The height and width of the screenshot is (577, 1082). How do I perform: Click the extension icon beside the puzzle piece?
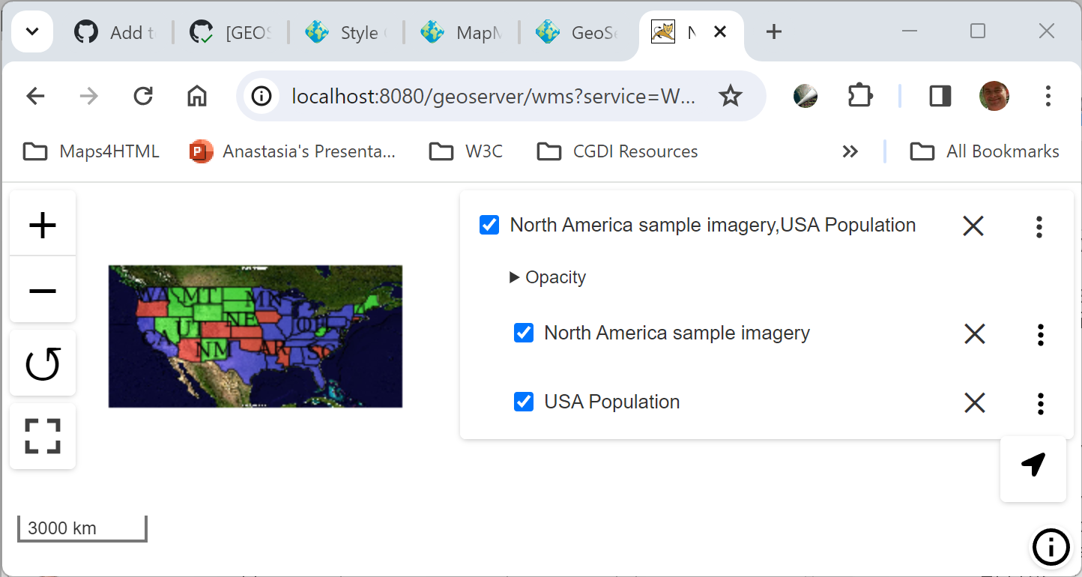[x=806, y=96]
